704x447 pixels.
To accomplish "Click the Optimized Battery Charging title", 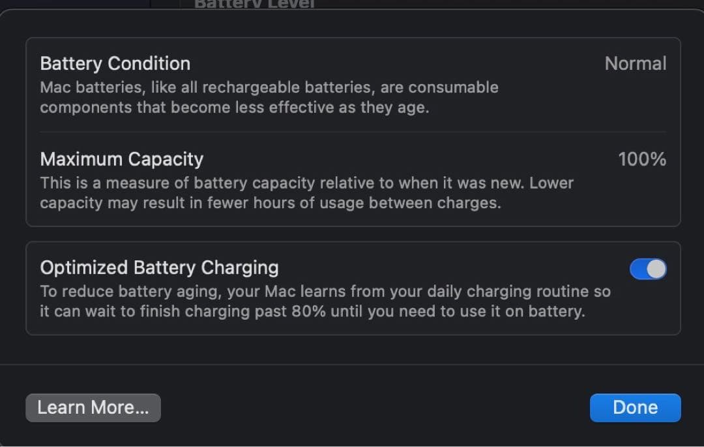I will [x=159, y=268].
